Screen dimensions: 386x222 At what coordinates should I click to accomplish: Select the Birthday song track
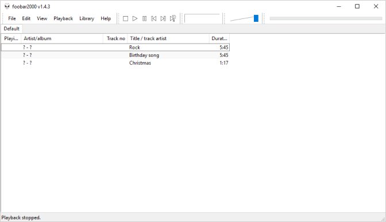tap(115, 55)
